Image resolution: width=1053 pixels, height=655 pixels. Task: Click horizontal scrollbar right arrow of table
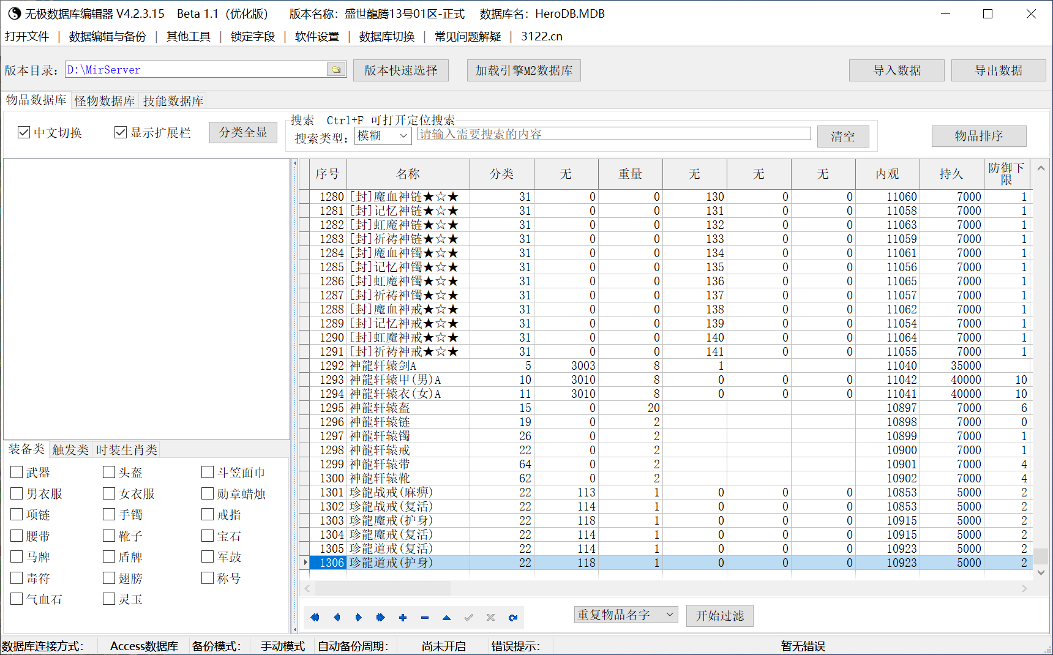pos(1024,588)
